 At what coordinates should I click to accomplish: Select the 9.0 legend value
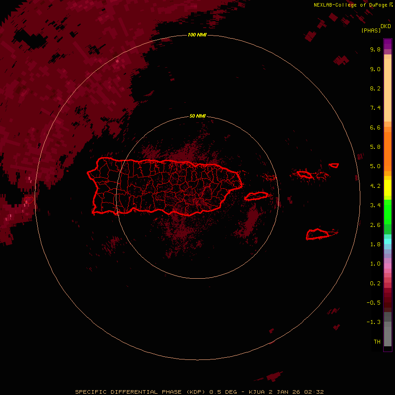375,69
